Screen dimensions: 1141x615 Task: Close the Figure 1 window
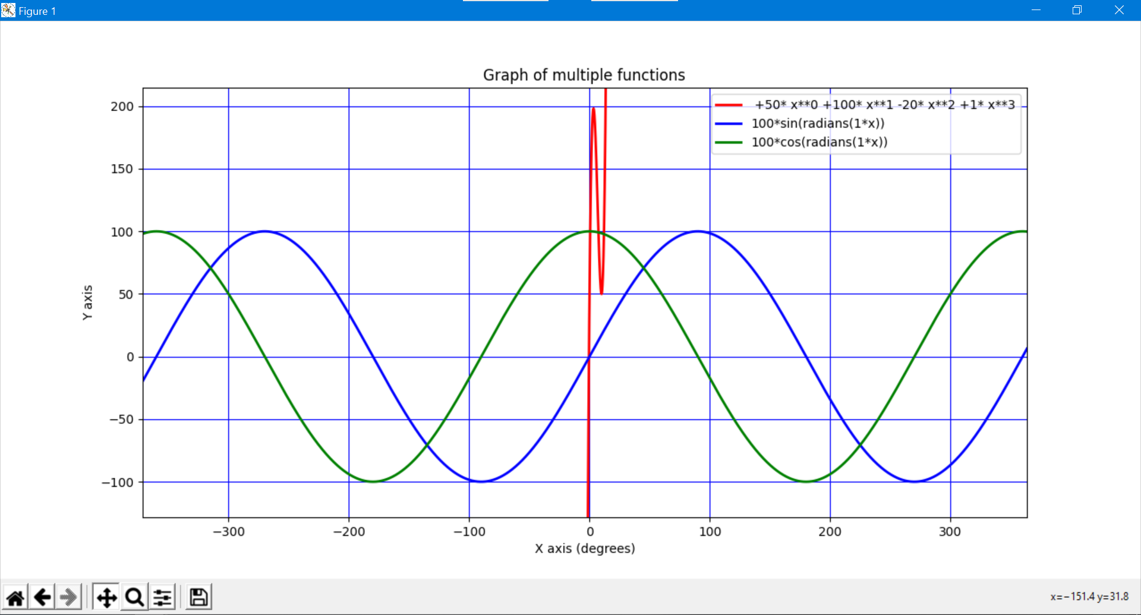[1119, 10]
